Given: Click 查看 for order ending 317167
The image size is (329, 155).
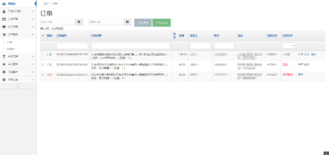Looking at the screenshot, I should pyautogui.click(x=300, y=54).
